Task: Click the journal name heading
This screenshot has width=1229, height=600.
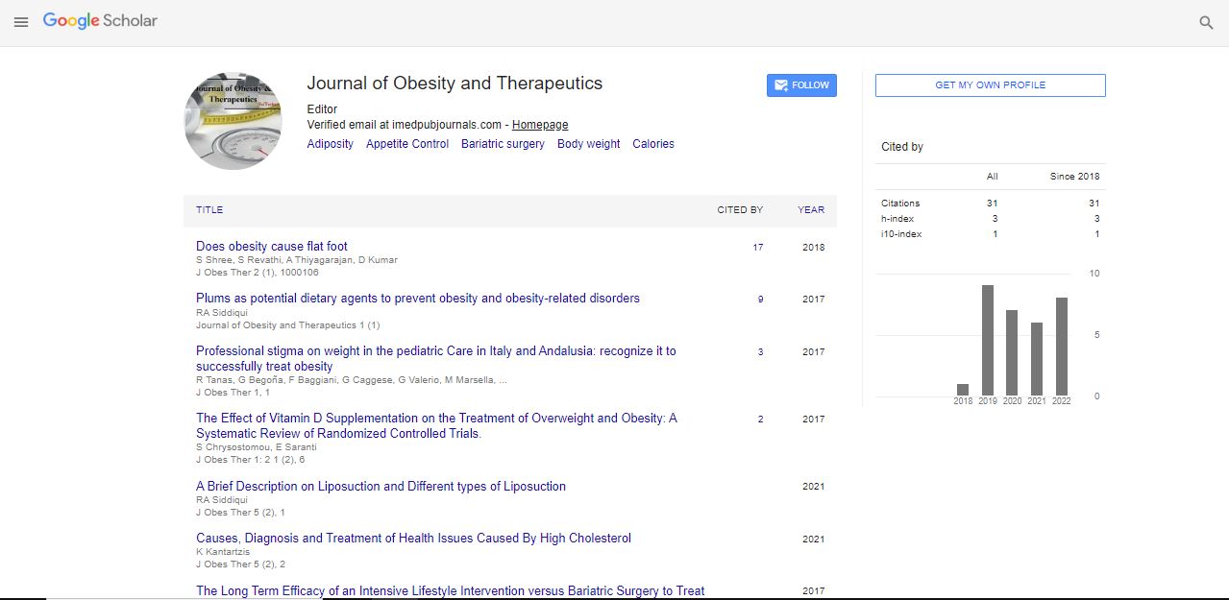Action: 455,84
